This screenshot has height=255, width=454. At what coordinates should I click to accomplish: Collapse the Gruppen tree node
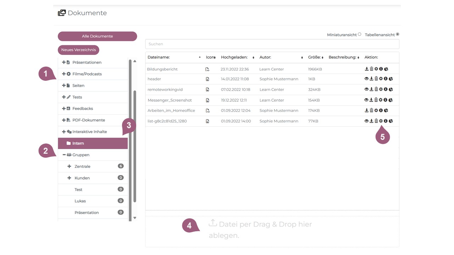point(64,155)
